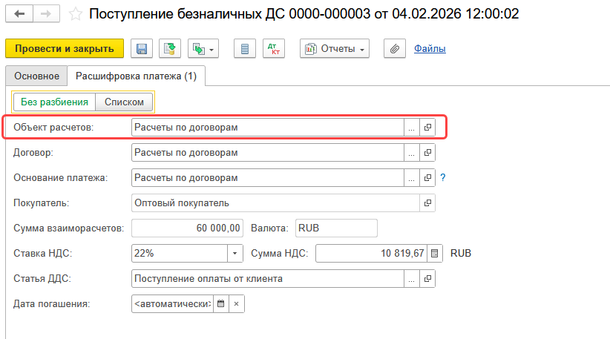Screen dimensions: 610x339
Task: Open the Create based on dropdown
Action: pos(203,49)
